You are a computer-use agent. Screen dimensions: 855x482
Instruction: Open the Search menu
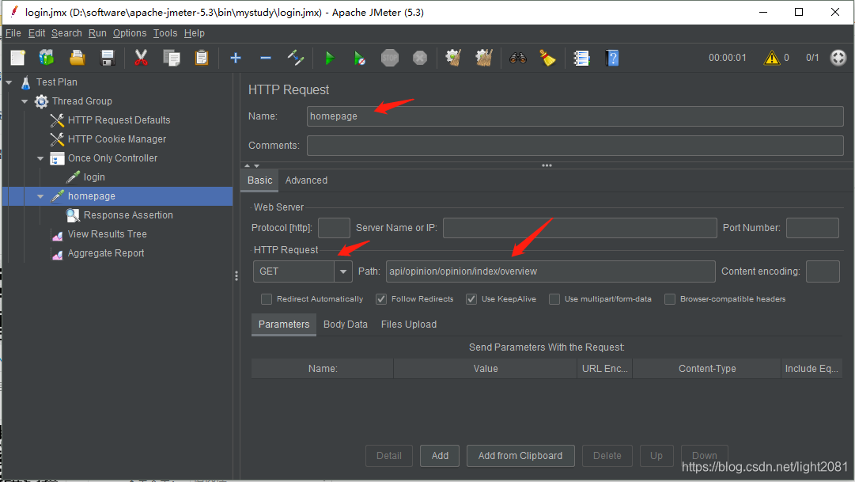click(x=66, y=33)
